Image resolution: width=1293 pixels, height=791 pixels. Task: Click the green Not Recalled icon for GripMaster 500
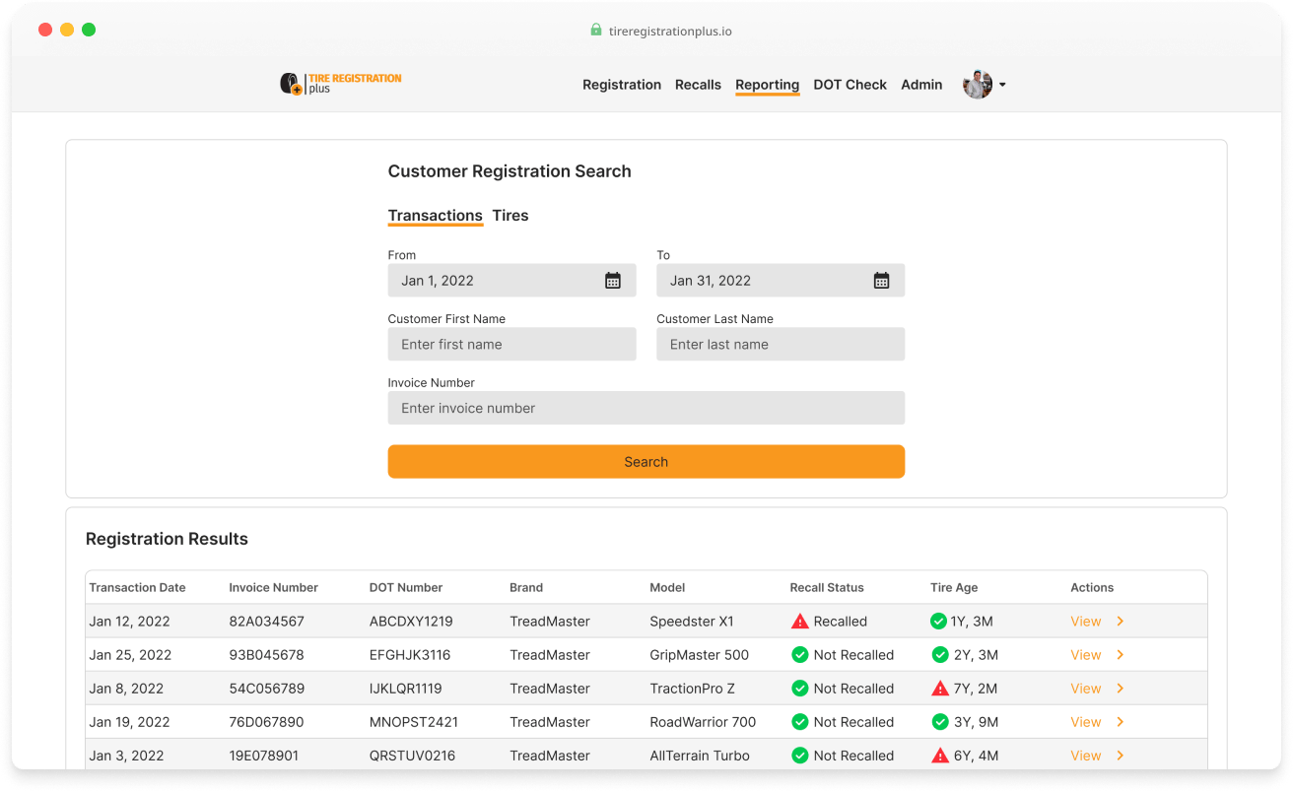click(798, 654)
